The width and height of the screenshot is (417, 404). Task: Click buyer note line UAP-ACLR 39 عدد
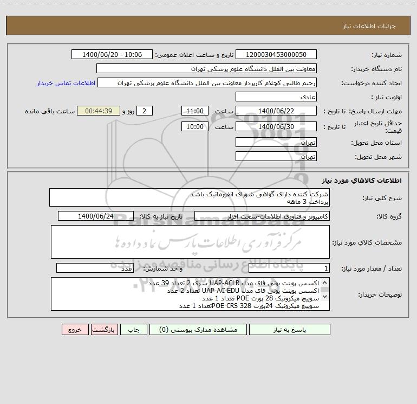point(233,283)
